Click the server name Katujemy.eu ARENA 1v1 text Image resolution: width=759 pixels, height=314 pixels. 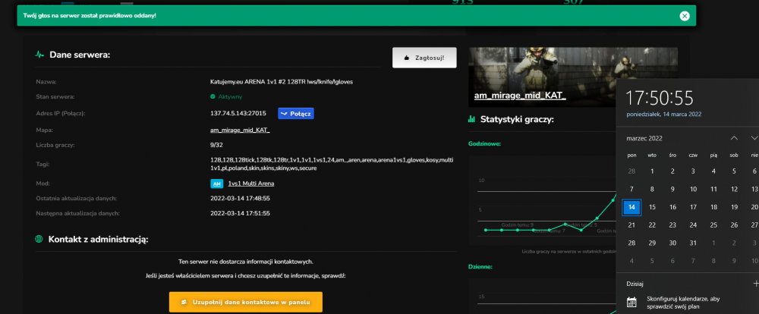pyautogui.click(x=282, y=82)
